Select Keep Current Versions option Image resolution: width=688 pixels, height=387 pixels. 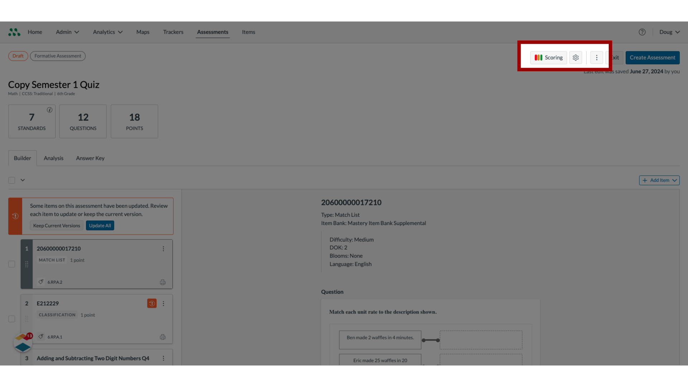tap(56, 225)
